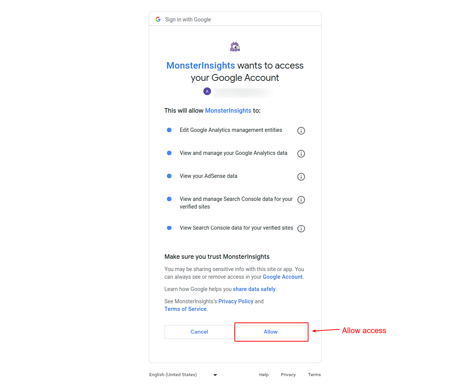470x388 pixels.
Task: Open the Help page at the bottom
Action: pyautogui.click(x=264, y=375)
